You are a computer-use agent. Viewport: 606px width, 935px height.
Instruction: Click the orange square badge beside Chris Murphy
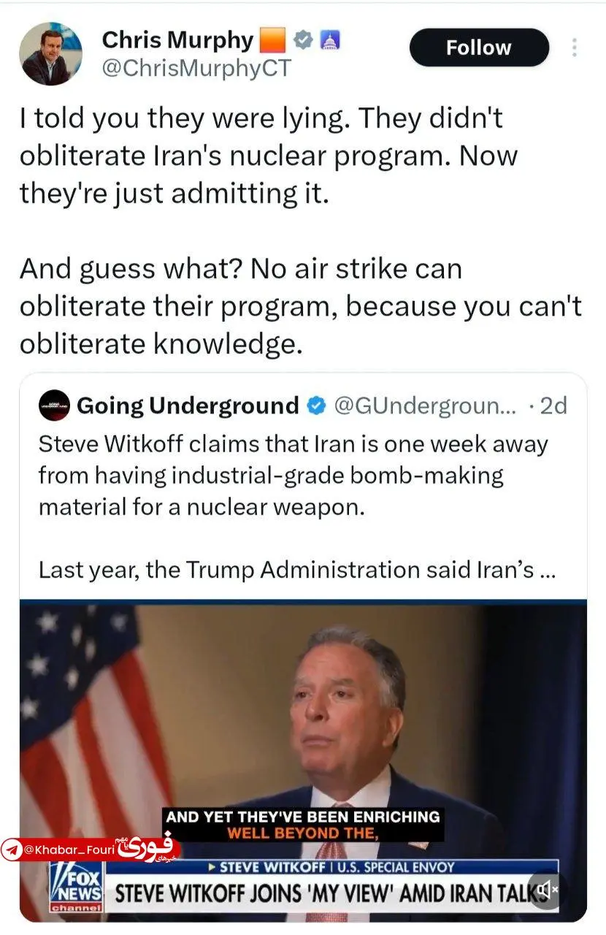click(x=272, y=41)
